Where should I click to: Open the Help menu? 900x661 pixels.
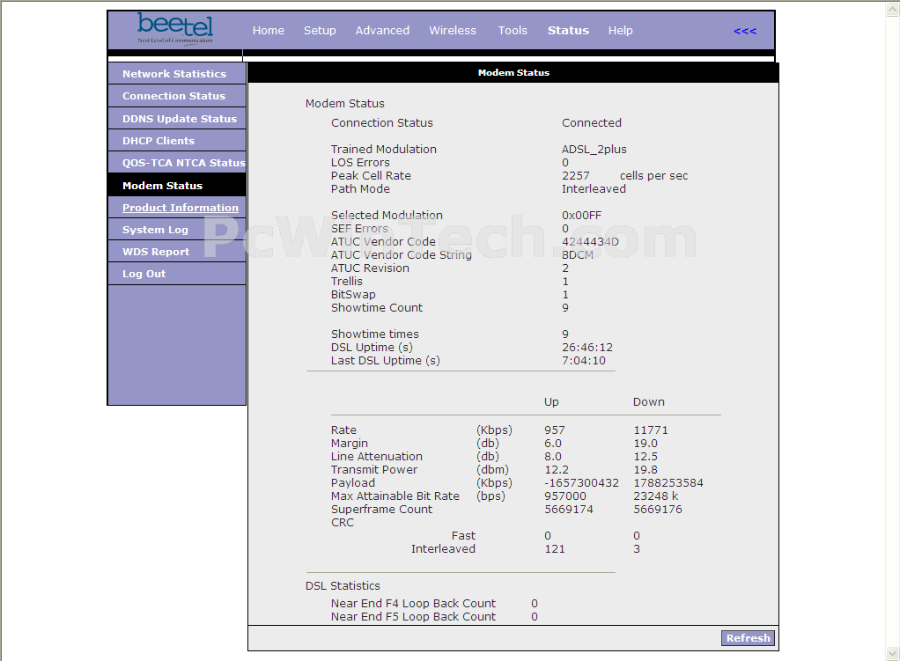pyautogui.click(x=621, y=31)
